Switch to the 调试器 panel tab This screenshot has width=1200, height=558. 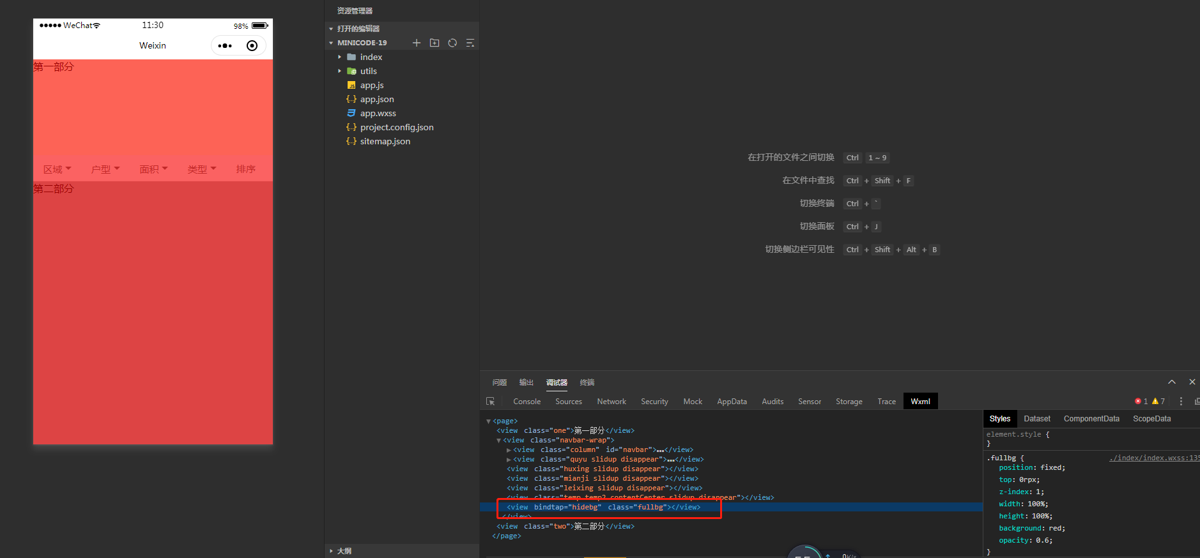coord(557,382)
